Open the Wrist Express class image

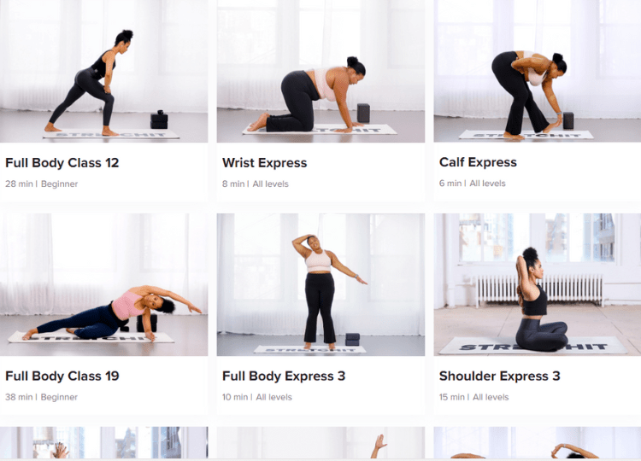tap(320, 71)
